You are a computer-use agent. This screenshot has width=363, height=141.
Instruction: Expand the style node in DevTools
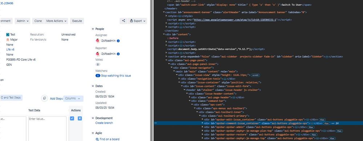coord(166,16)
